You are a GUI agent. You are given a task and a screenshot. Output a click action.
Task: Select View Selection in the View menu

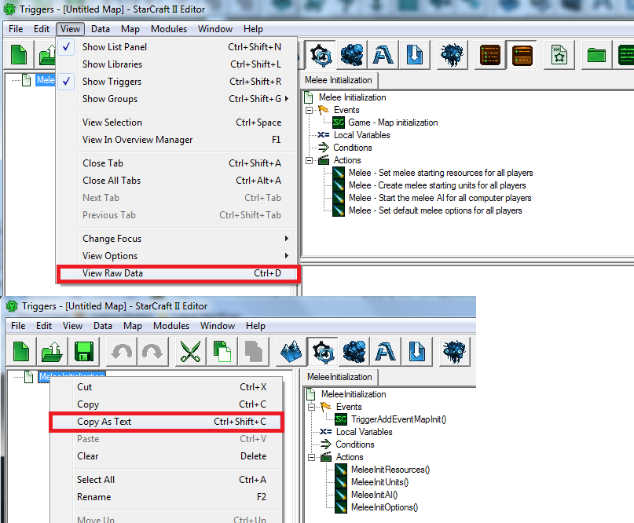[x=177, y=123]
